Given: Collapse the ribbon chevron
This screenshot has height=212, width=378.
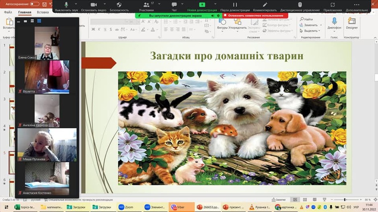Looking at the screenshot, I should pyautogui.click(x=375, y=38).
